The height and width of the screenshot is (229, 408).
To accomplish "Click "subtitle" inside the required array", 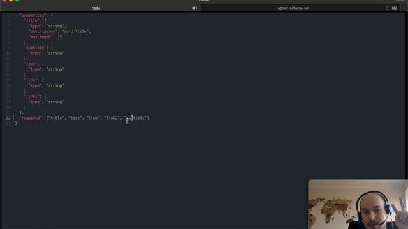I will [x=136, y=118].
